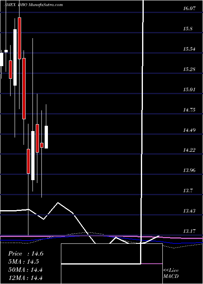Image resolution: width=203 pixels, height=284 pixels.
Task: Click the Price : 14.6 readout
Action: point(26,254)
